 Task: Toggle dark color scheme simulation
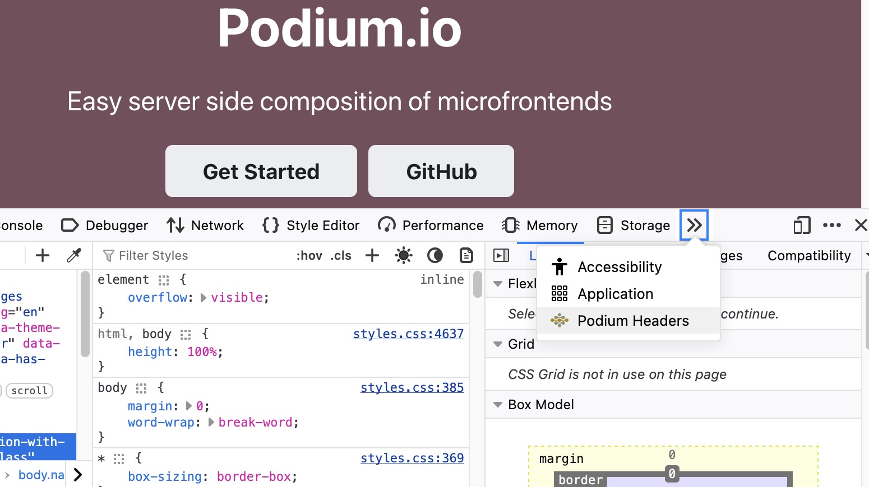point(435,256)
